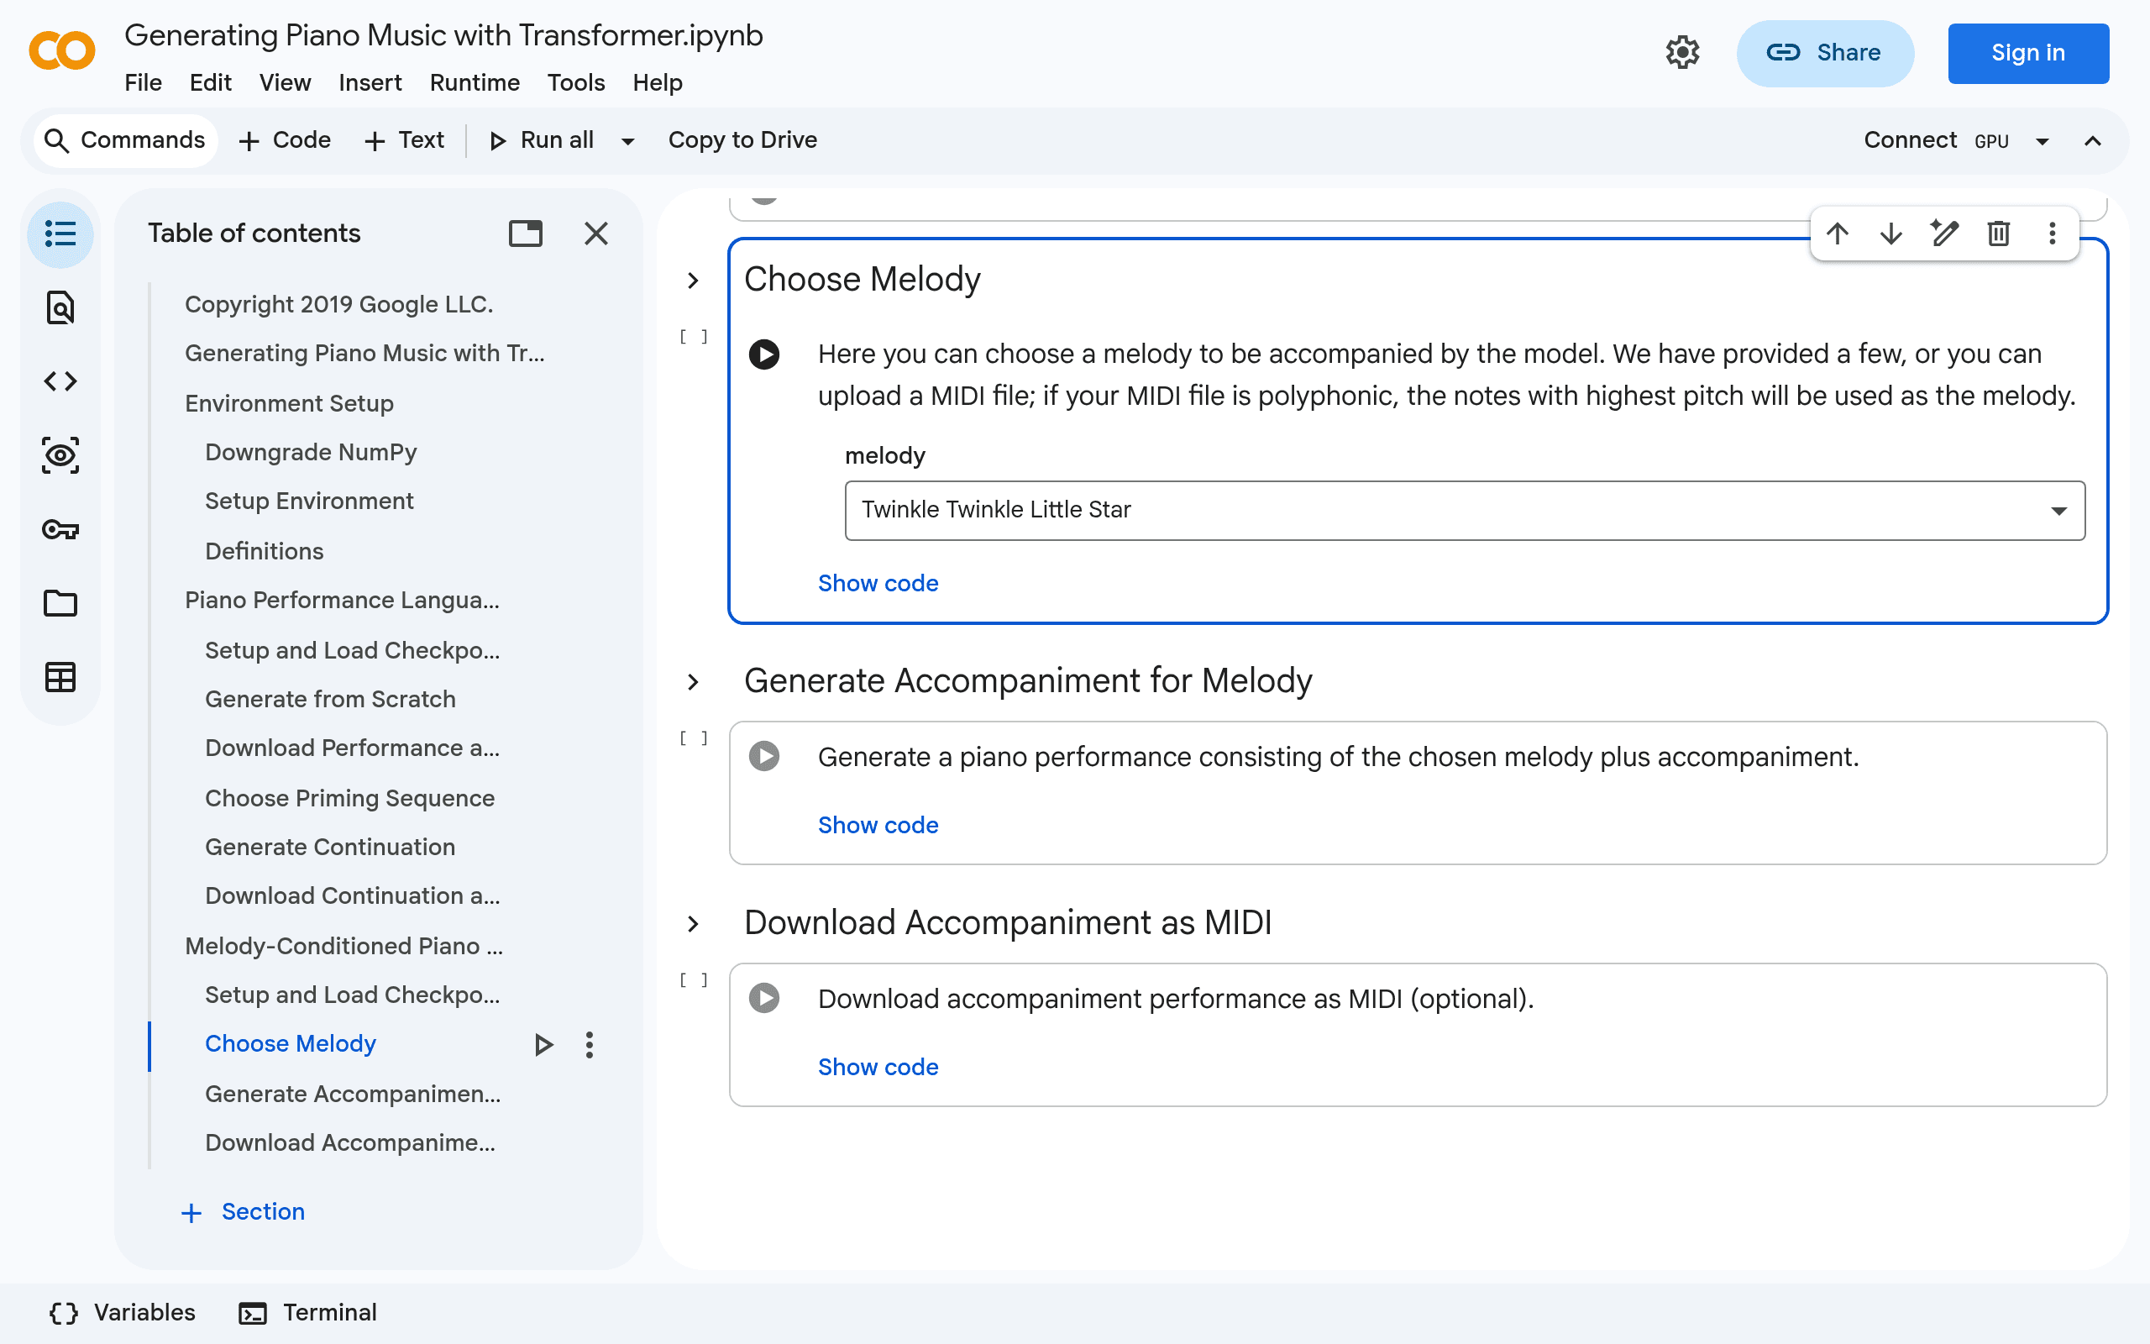Open Commands search palette
Screen dimensions: 2150x1344
point(124,140)
